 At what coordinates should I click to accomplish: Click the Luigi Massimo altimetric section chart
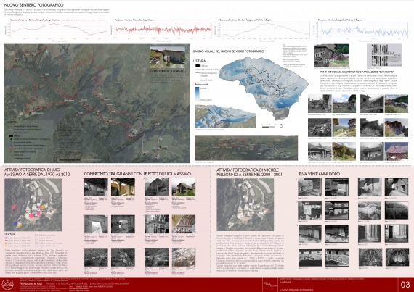(x=58, y=30)
